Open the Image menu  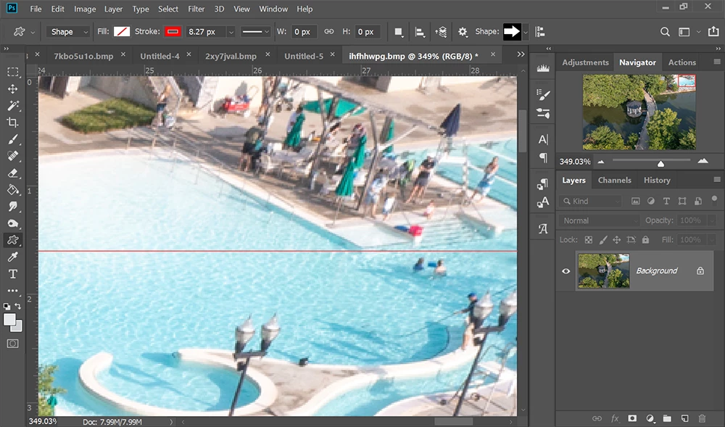(x=85, y=9)
